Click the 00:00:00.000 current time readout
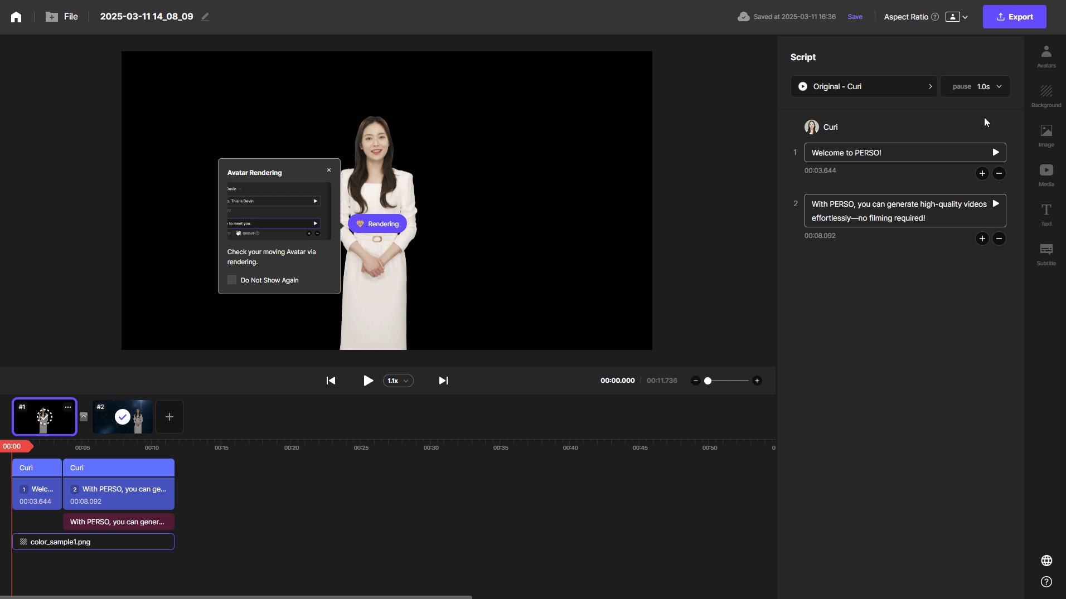The height and width of the screenshot is (599, 1066). 617,381
